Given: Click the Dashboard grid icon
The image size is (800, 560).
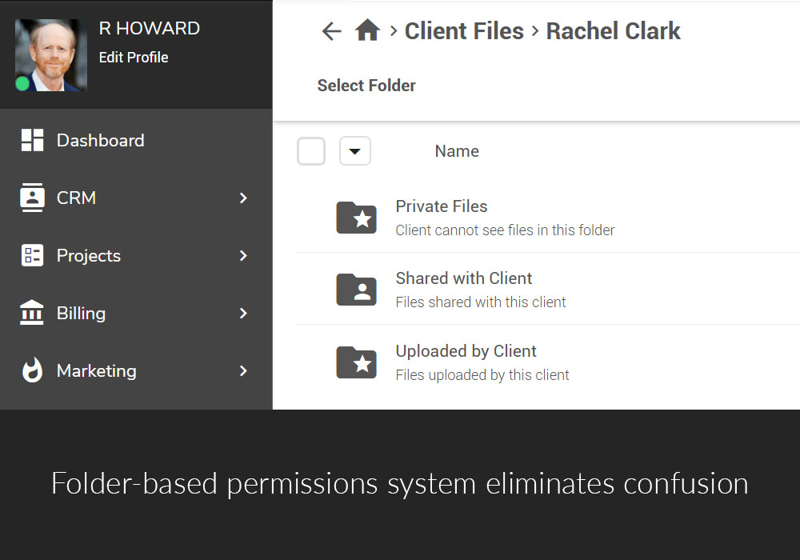Looking at the screenshot, I should tap(32, 140).
